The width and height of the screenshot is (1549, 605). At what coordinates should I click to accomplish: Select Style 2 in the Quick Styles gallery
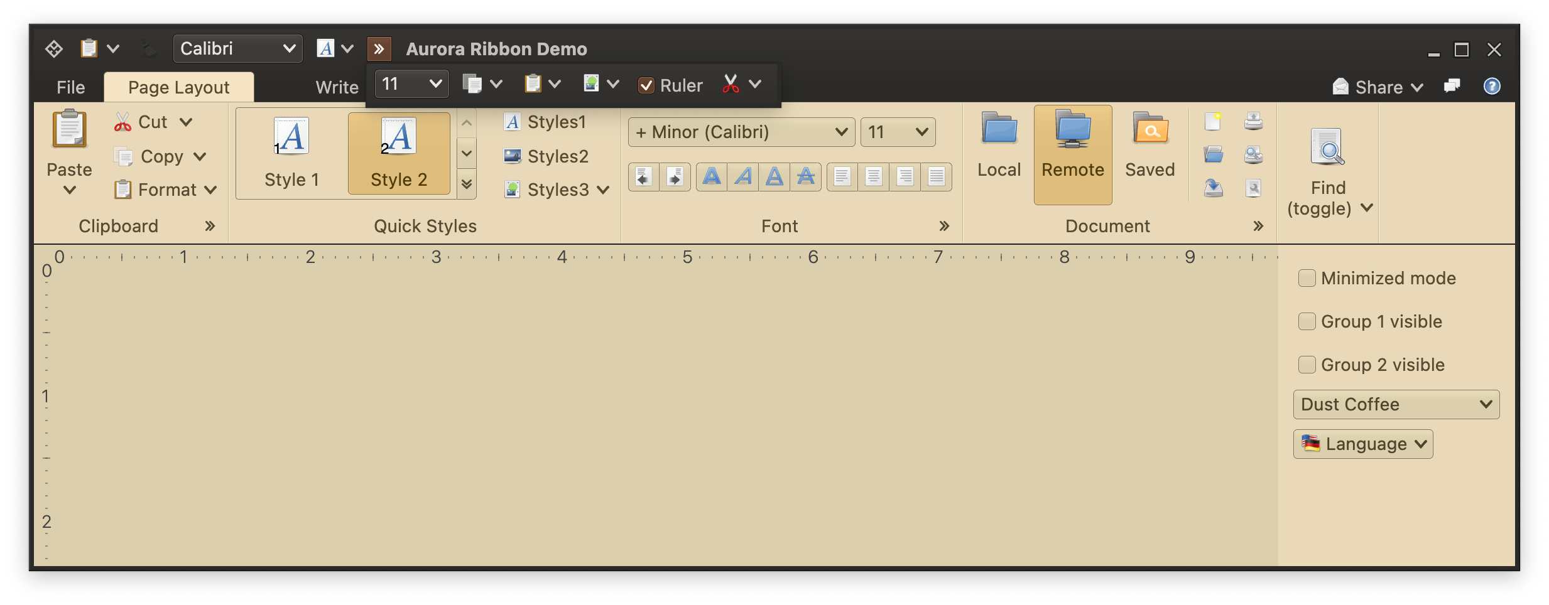point(399,154)
